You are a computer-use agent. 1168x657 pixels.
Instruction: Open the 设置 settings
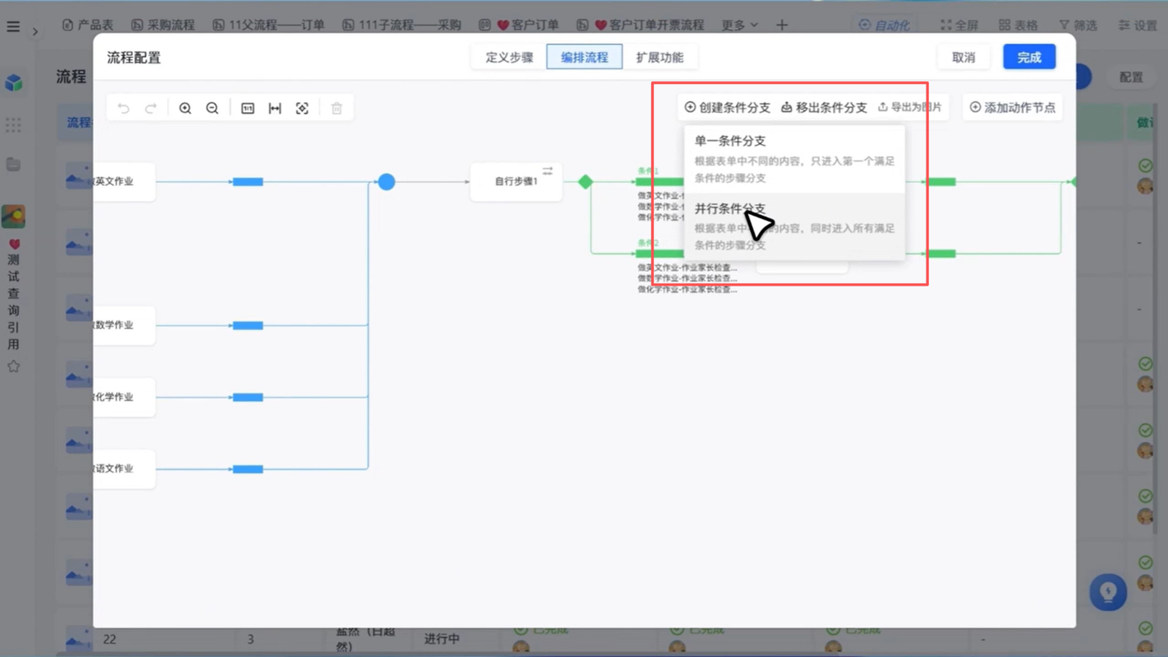click(x=1137, y=25)
